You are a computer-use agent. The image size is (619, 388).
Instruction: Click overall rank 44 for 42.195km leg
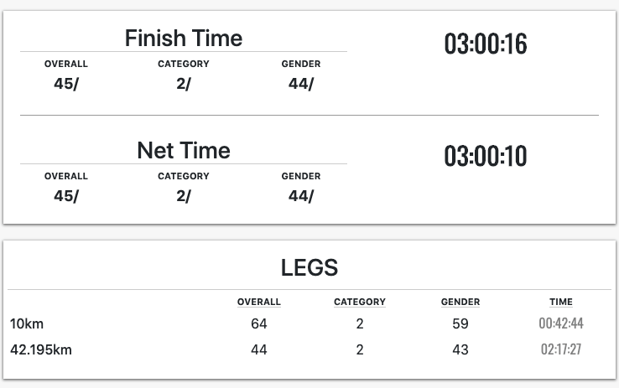(259, 349)
